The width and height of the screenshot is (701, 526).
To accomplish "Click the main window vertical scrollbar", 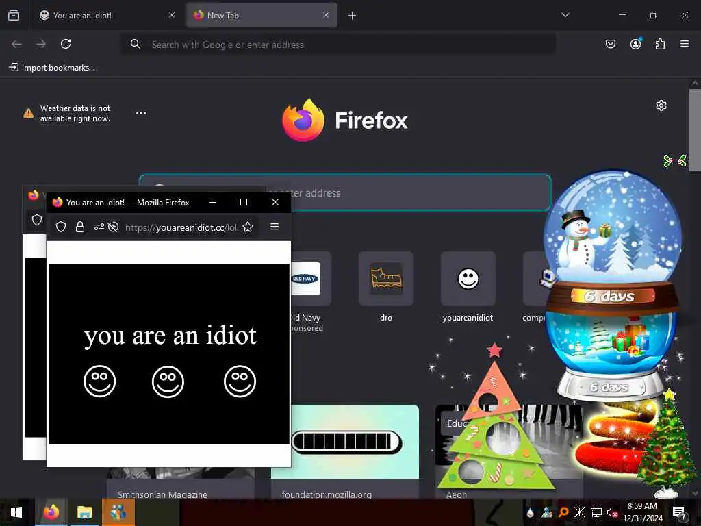I will (x=694, y=129).
